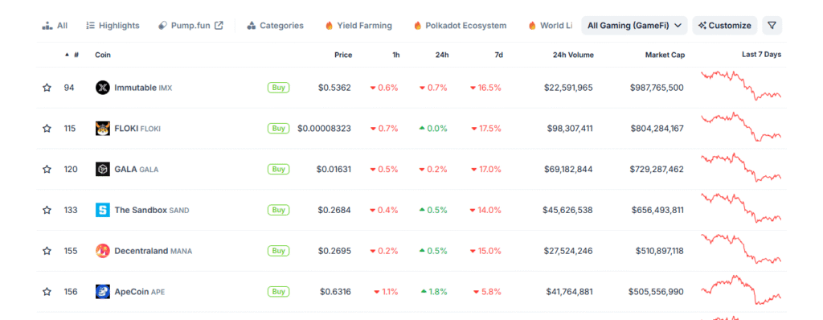Select the Yield Farming category

tap(358, 25)
